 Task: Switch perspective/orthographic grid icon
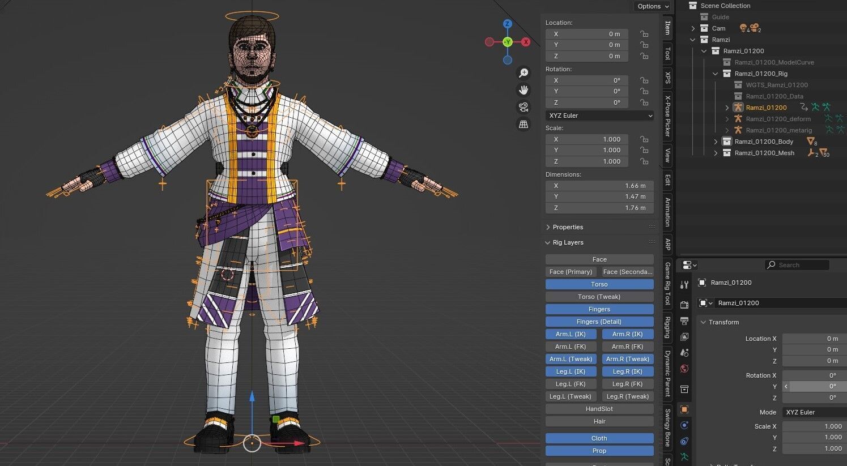click(523, 124)
